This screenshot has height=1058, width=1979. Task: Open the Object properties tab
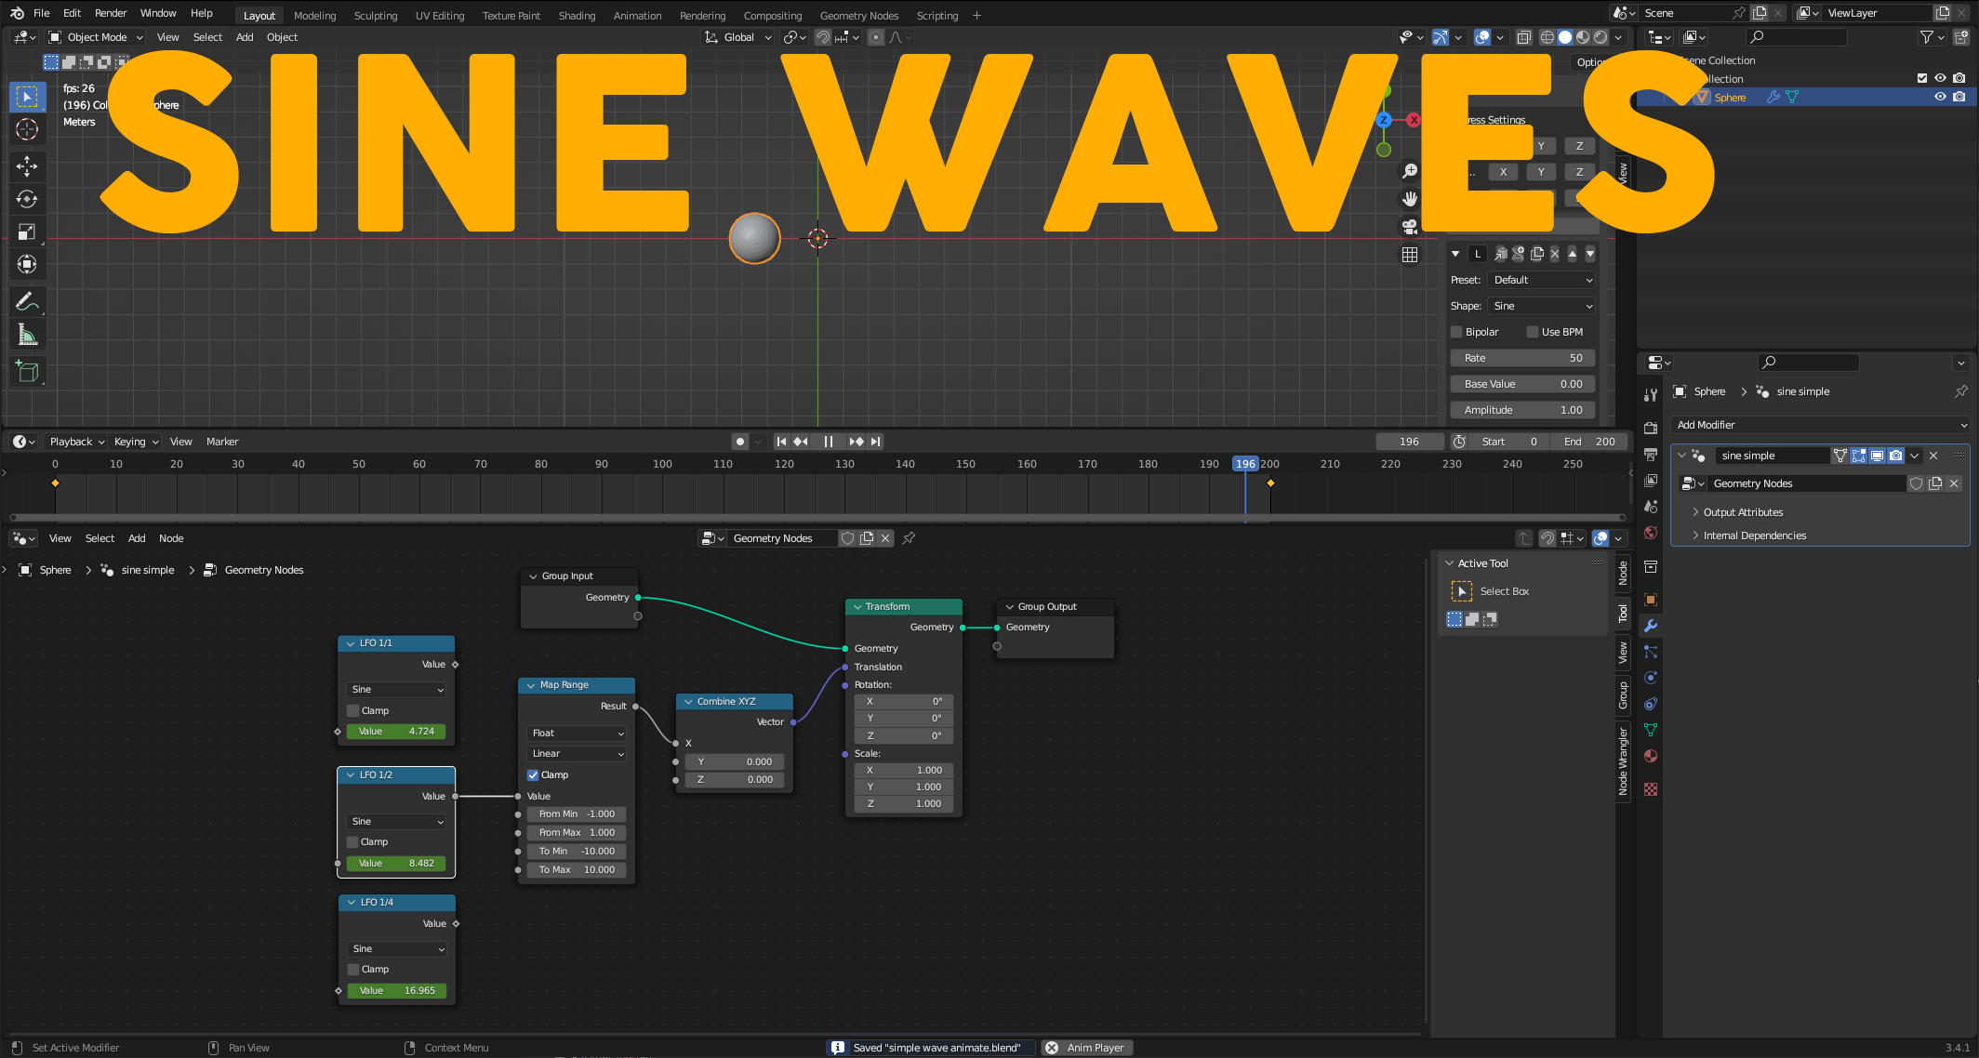point(1651,600)
